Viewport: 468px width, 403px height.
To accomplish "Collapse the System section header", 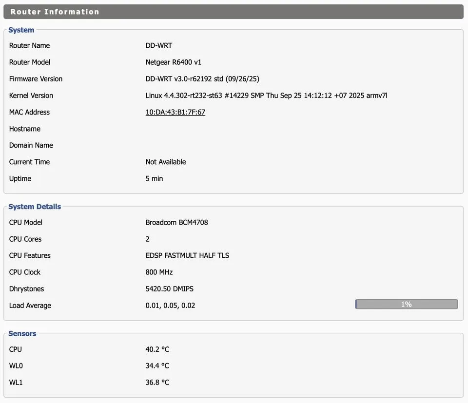I will pos(20,30).
